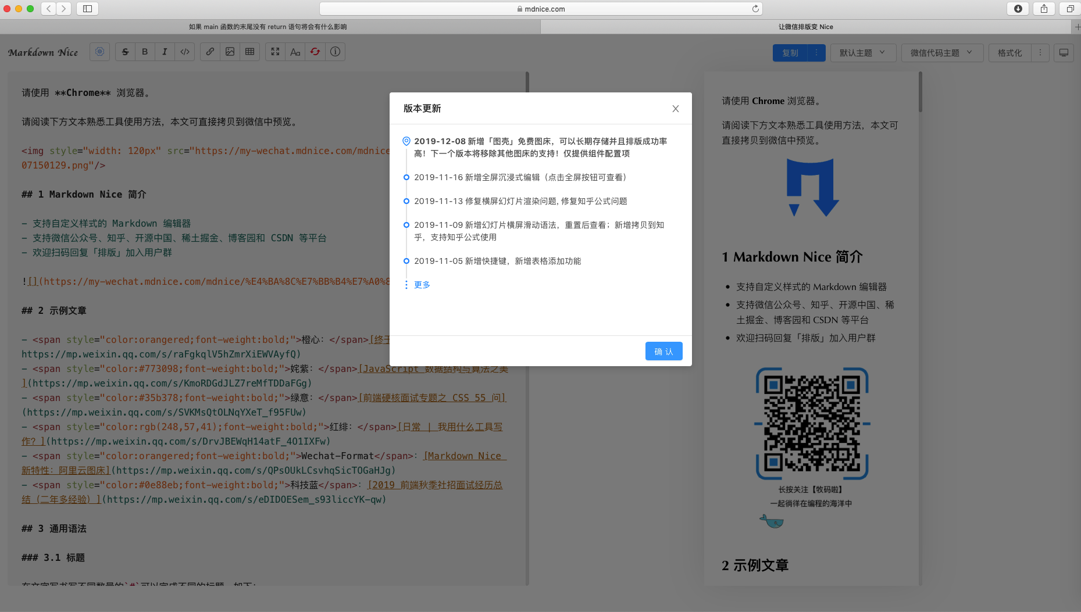
Task: Click the '## 1 Markdown Nice 简介' editor line
Action: tap(84, 194)
